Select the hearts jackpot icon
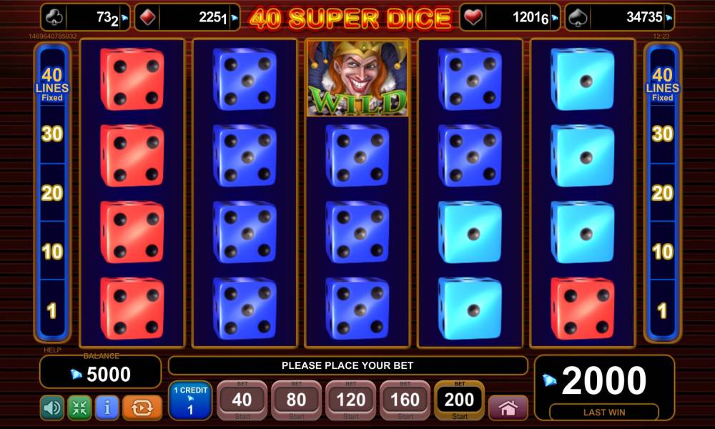Viewport: 715px width, 429px height. pyautogui.click(x=473, y=18)
